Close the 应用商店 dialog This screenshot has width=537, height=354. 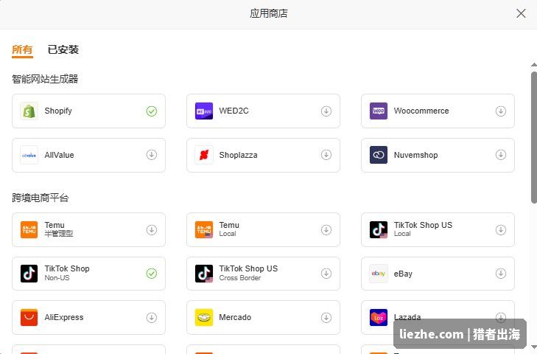(x=521, y=13)
